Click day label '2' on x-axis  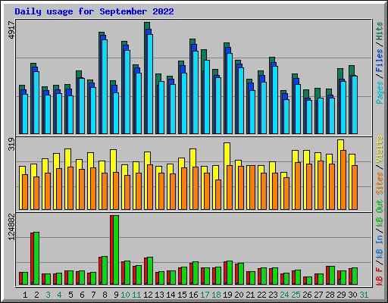[x=36, y=295]
